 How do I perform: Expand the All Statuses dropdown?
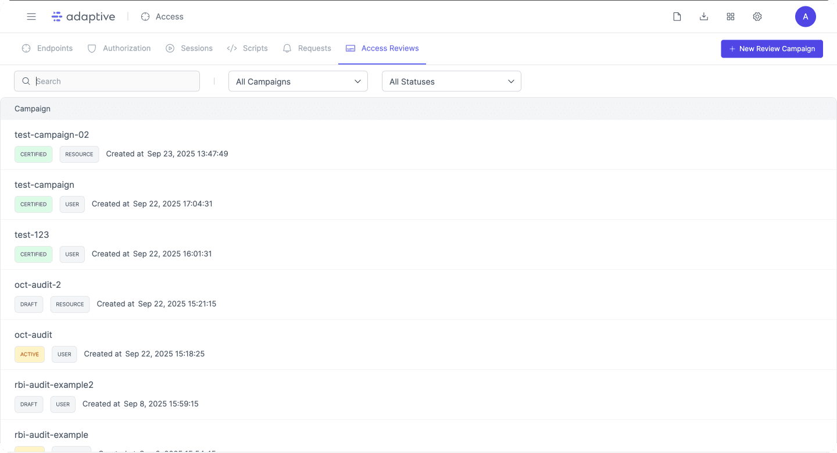(452, 81)
